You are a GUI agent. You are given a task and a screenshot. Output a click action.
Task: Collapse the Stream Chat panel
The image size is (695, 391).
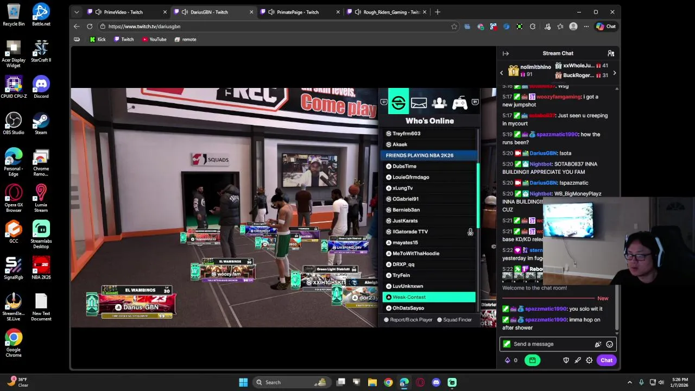click(x=506, y=53)
